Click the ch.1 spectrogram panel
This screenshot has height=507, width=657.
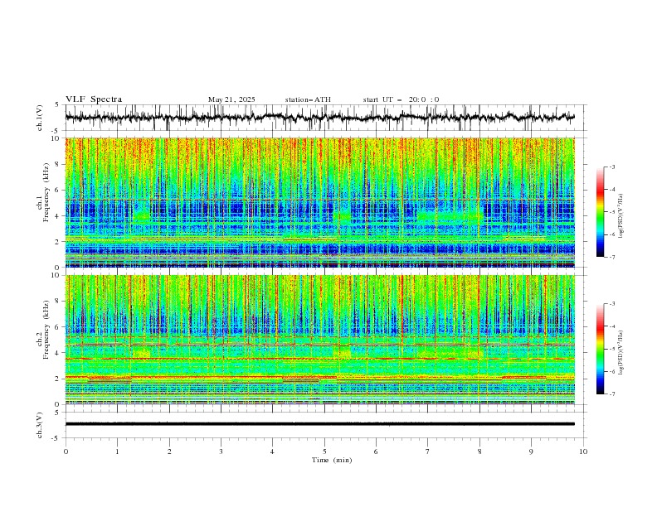point(320,202)
